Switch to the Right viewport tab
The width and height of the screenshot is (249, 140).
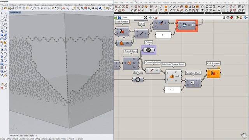pyautogui.click(x=32, y=136)
